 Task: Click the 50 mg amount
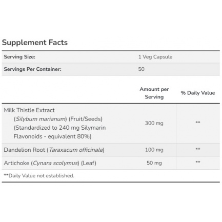154,163
